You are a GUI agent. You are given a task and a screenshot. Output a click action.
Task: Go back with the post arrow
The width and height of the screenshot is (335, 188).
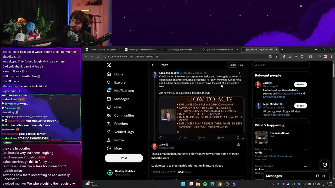(153, 65)
